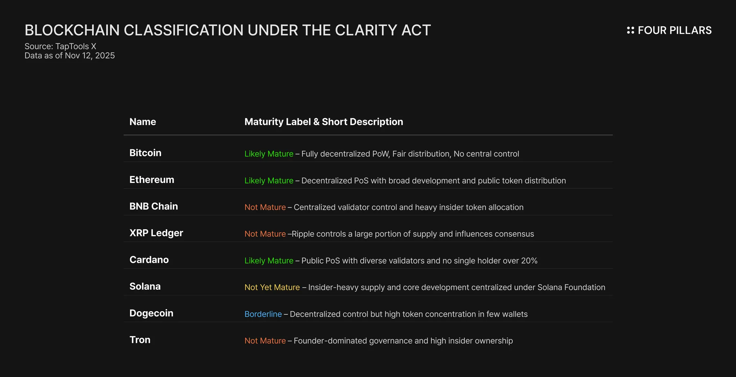
Task: Select the data date Nov 12, 2025 text
Action: click(x=90, y=56)
